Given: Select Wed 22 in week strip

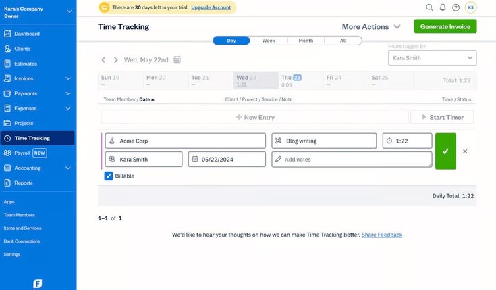Looking at the screenshot, I should click(256, 80).
